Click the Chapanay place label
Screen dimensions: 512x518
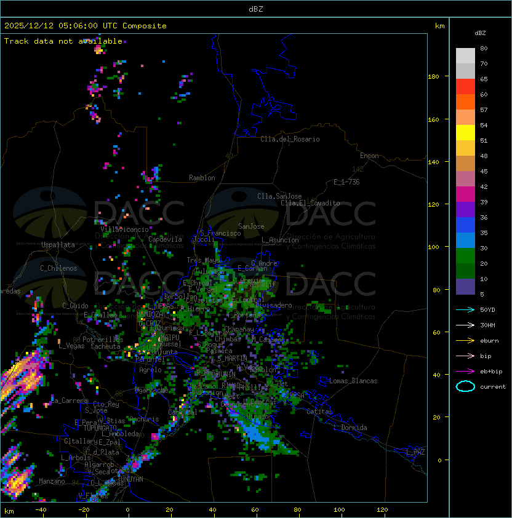coord(239,329)
